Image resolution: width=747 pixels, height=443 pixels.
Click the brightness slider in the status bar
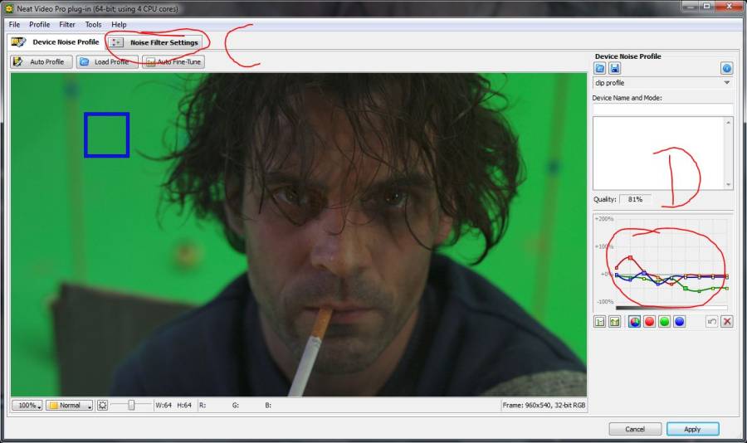point(131,406)
